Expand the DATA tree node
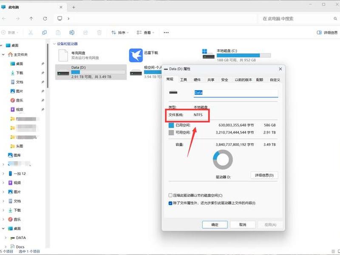This screenshot has width=340, height=255. (6, 238)
